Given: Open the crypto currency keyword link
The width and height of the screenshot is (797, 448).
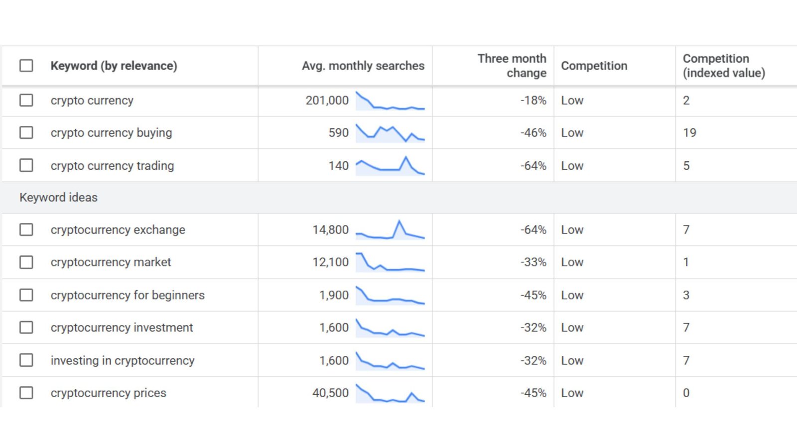Looking at the screenshot, I should click(91, 100).
